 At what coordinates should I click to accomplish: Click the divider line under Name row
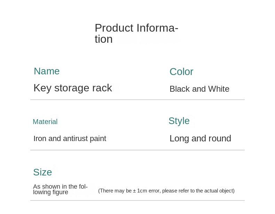click(x=137, y=100)
